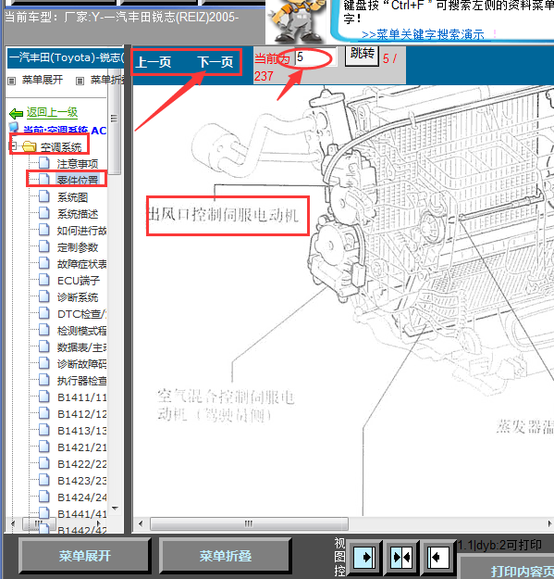Open the 零件位置 page
Viewport: 554px width, 579px height.
[x=78, y=180]
